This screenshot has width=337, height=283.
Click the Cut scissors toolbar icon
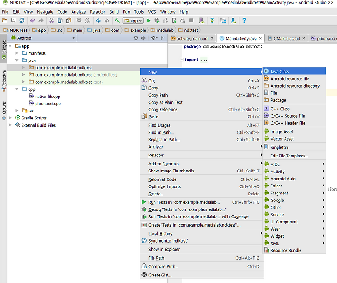coord(51,21)
